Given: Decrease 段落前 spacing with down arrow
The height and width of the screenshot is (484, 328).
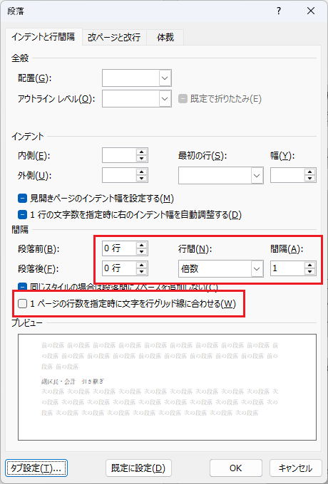Looking at the screenshot, I should pyautogui.click(x=142, y=251).
